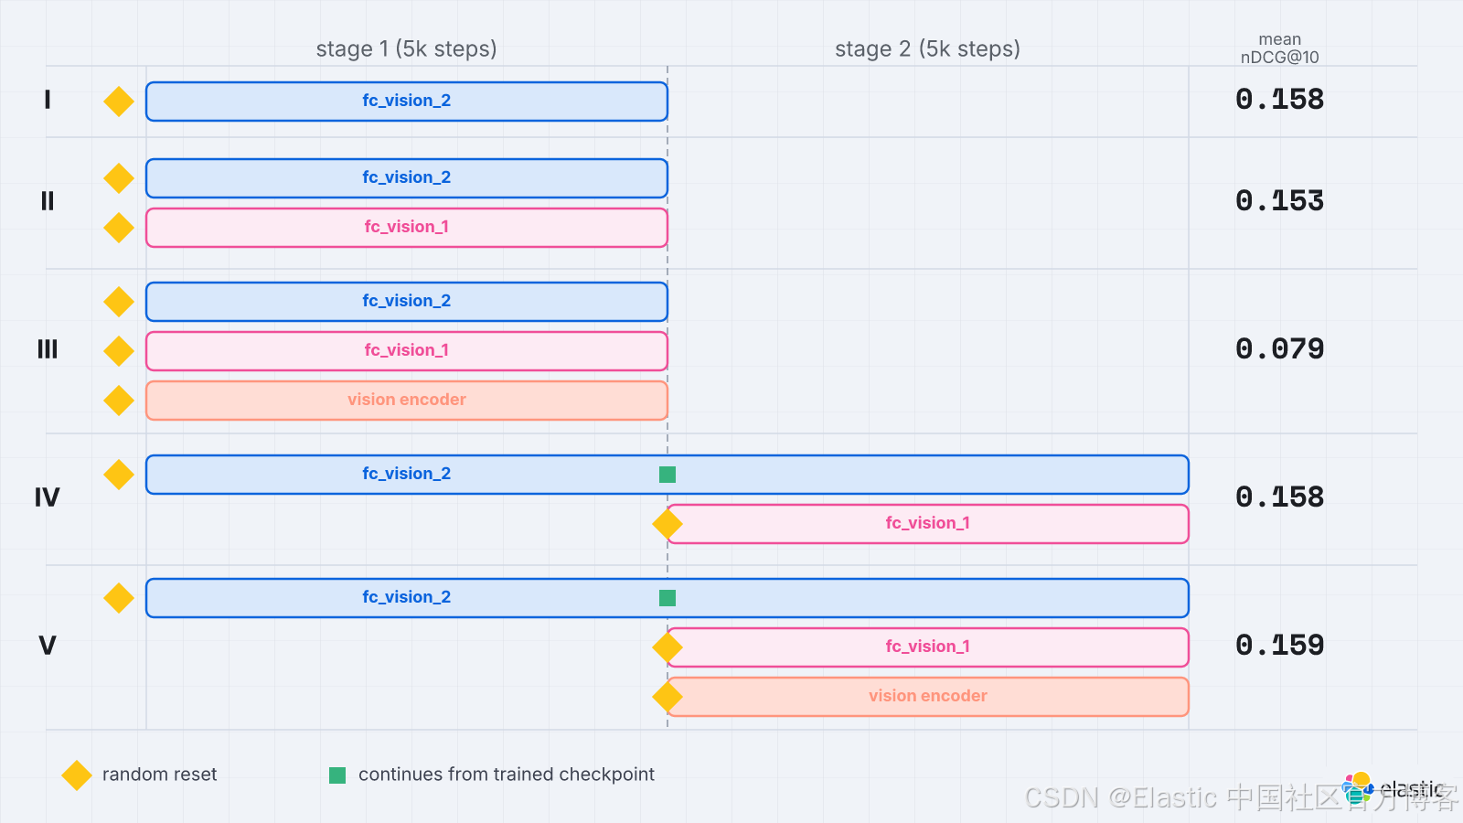Click the diamond beside fc_vision_1 in row III
The height and width of the screenshot is (823, 1463).
coord(119,351)
